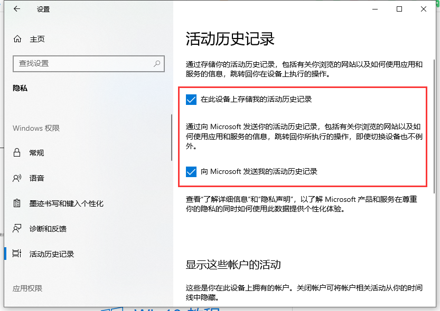This screenshot has height=311, width=440.
Task: Click the Windows 权限 section header
Action: click(35, 128)
